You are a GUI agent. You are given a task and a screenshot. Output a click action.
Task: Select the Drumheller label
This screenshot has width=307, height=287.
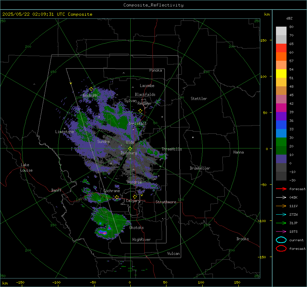[200, 168]
